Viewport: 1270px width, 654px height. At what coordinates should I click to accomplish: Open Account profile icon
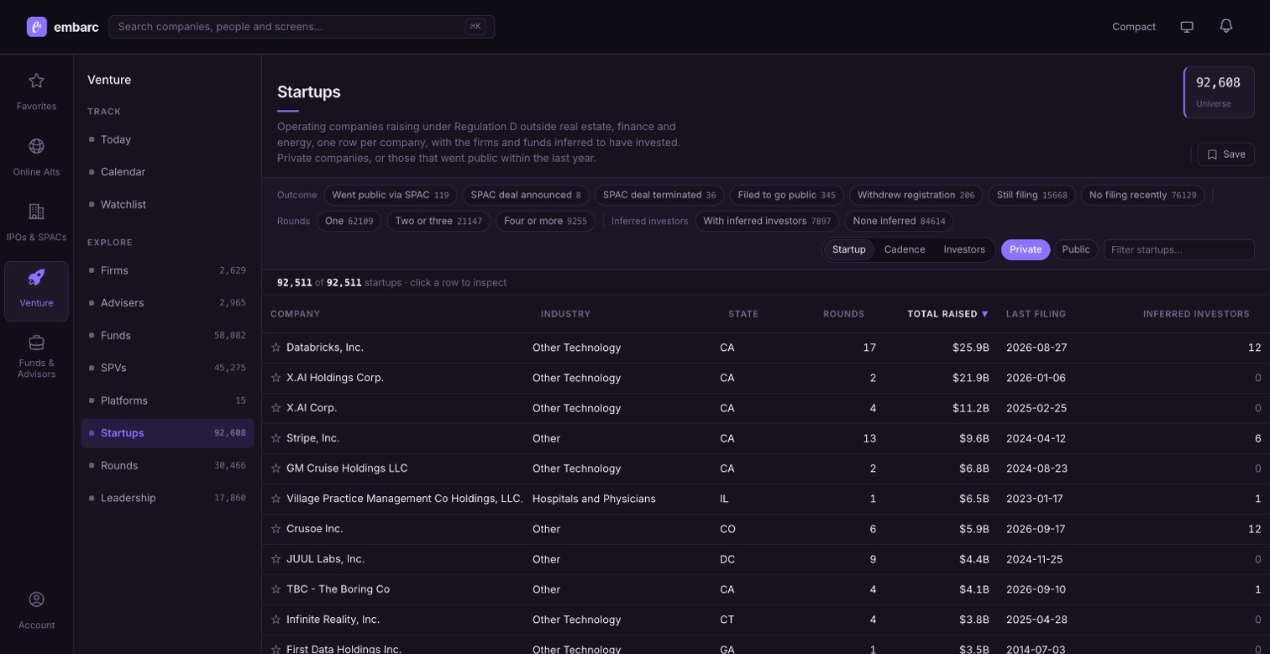[36, 599]
